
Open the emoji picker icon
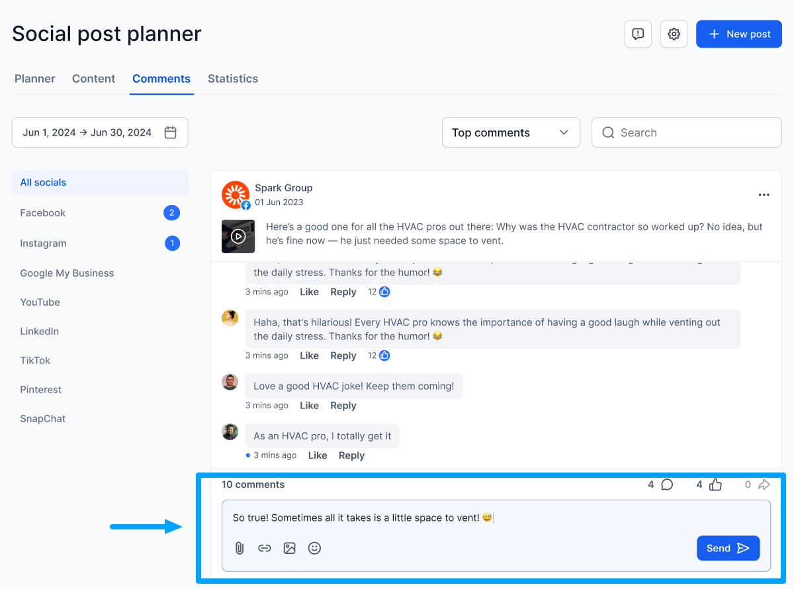314,548
